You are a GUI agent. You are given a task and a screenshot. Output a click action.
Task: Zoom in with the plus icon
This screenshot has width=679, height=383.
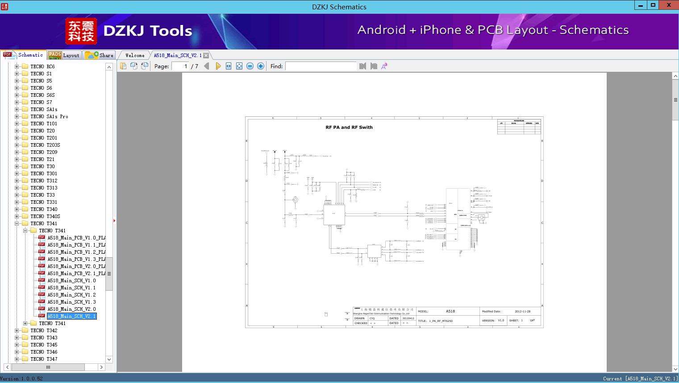pos(261,66)
